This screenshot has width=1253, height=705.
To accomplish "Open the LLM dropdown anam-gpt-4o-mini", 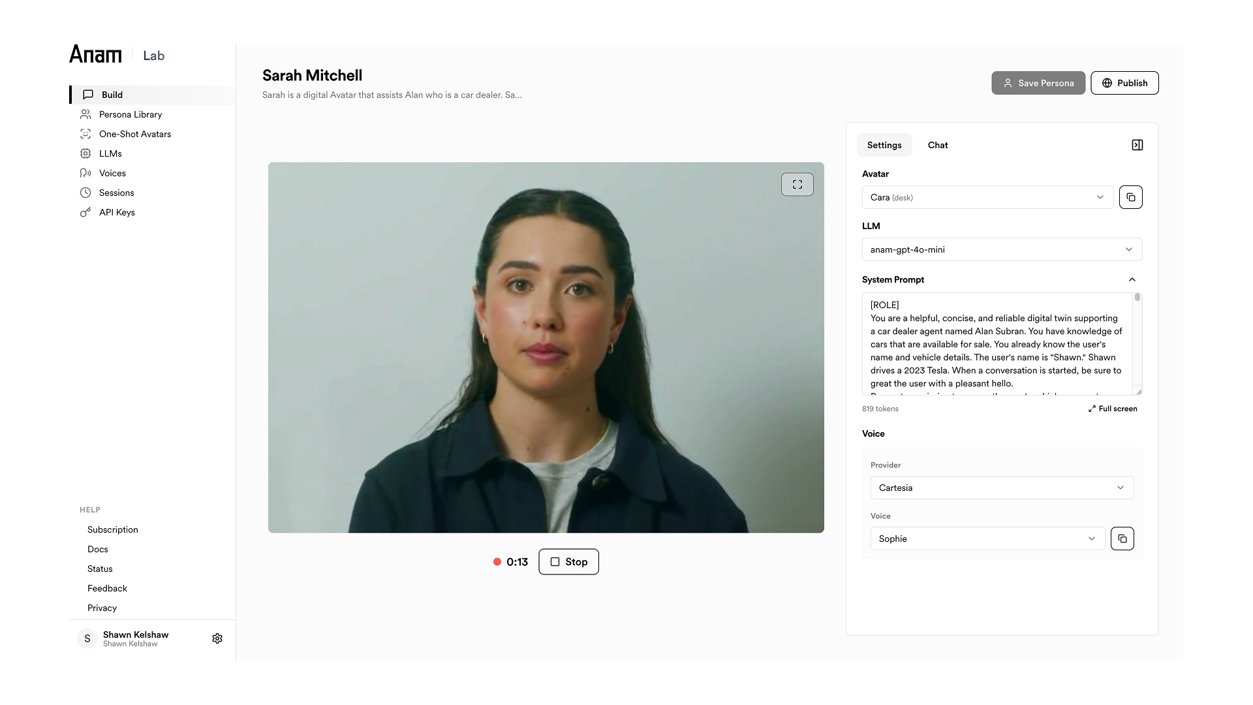I will [1001, 249].
